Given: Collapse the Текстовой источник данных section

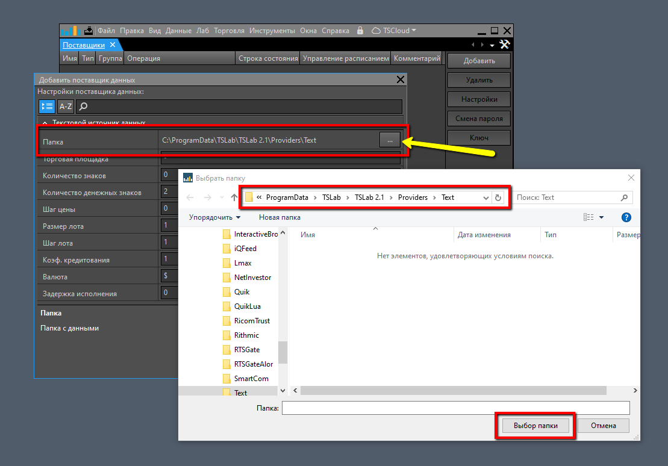Looking at the screenshot, I should coord(45,122).
